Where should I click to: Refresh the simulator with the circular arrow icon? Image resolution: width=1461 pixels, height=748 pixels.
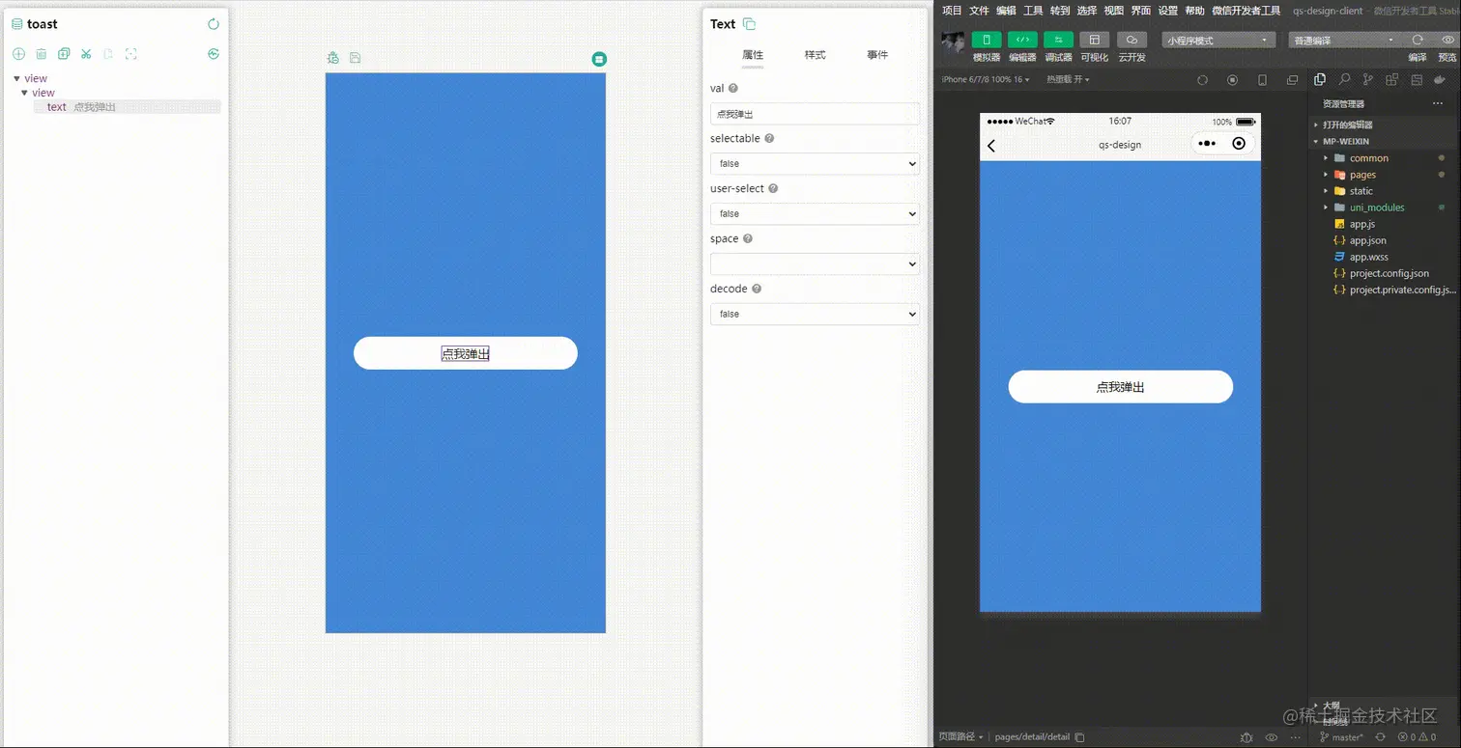1203,80
